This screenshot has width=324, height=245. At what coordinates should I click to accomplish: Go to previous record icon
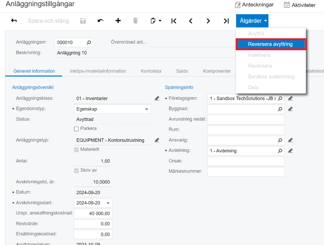[191, 21]
